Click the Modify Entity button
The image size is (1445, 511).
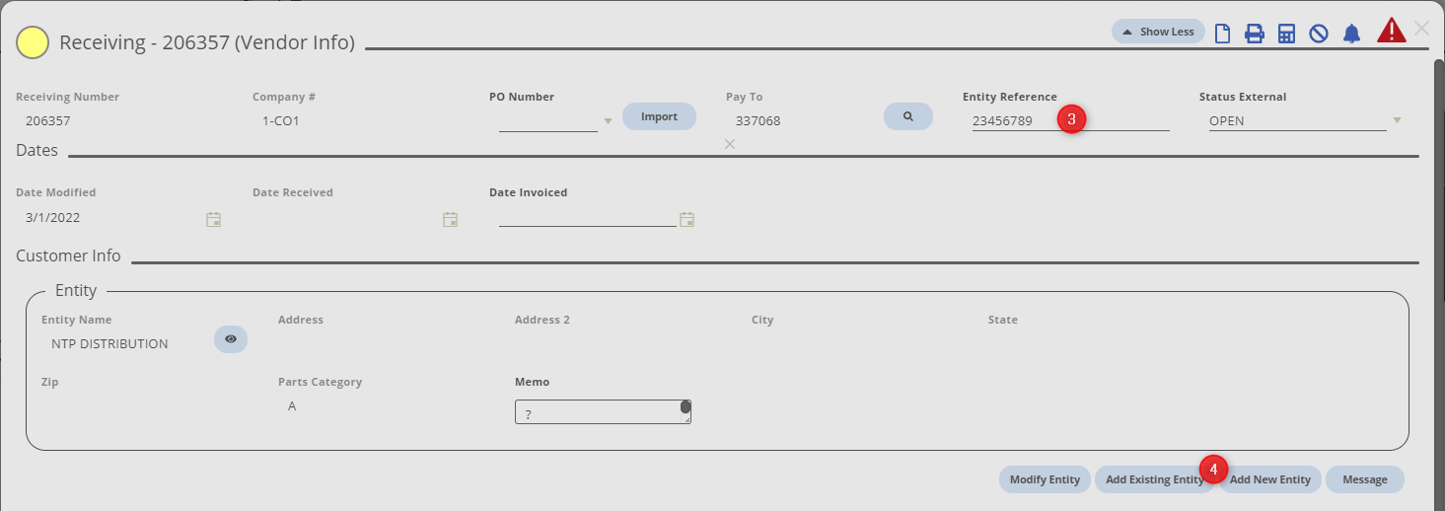[1045, 479]
